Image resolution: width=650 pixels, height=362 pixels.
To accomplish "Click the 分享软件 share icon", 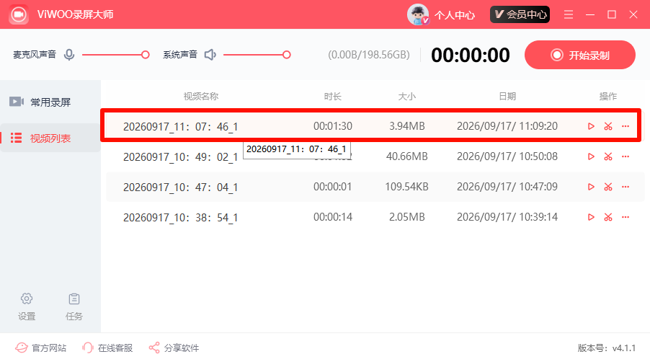I will click(x=154, y=348).
